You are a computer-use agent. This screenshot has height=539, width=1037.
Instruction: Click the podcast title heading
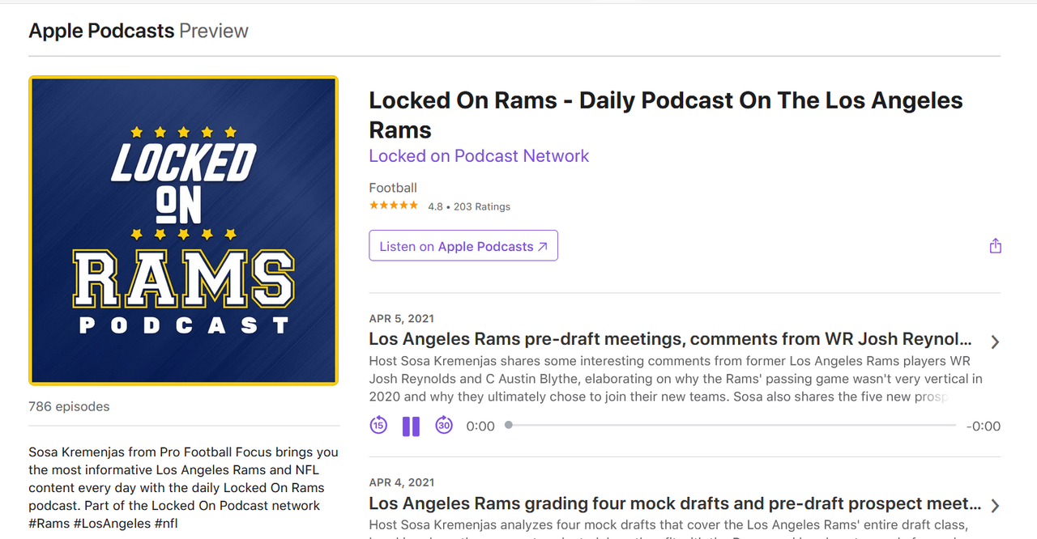666,115
